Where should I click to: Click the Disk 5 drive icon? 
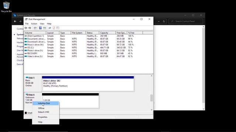[x=27, y=77]
